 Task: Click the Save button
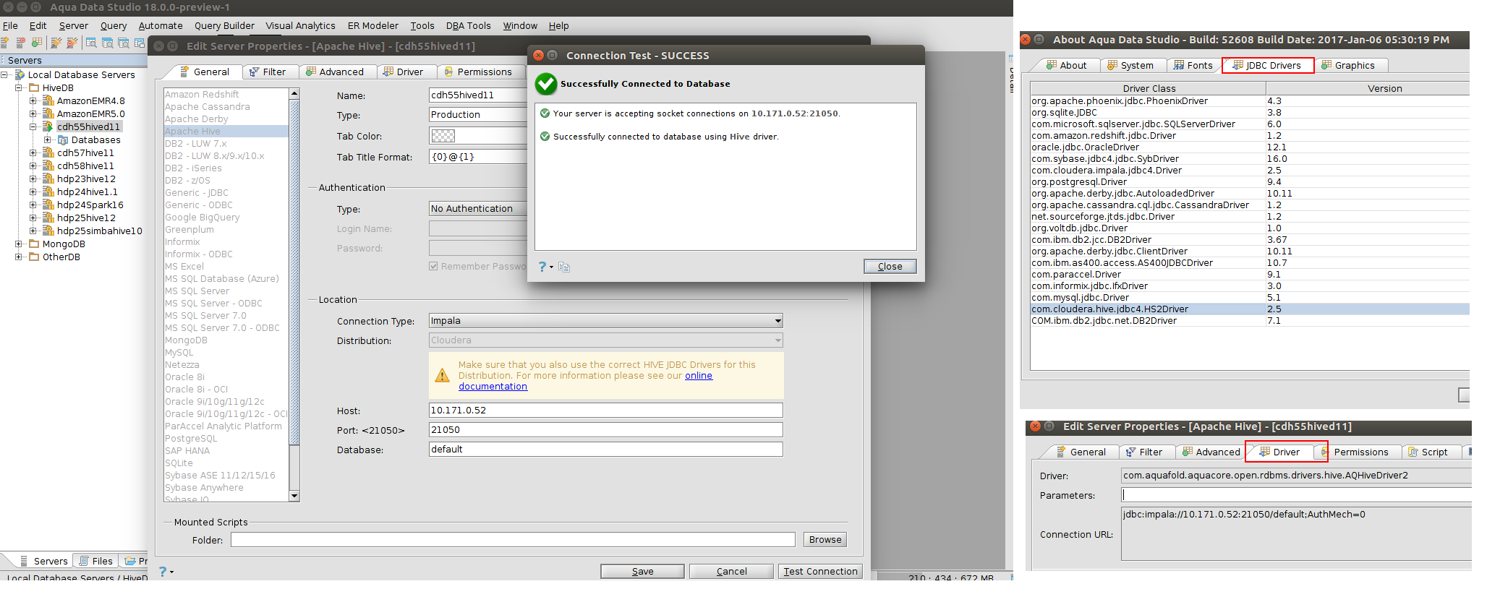pos(642,571)
